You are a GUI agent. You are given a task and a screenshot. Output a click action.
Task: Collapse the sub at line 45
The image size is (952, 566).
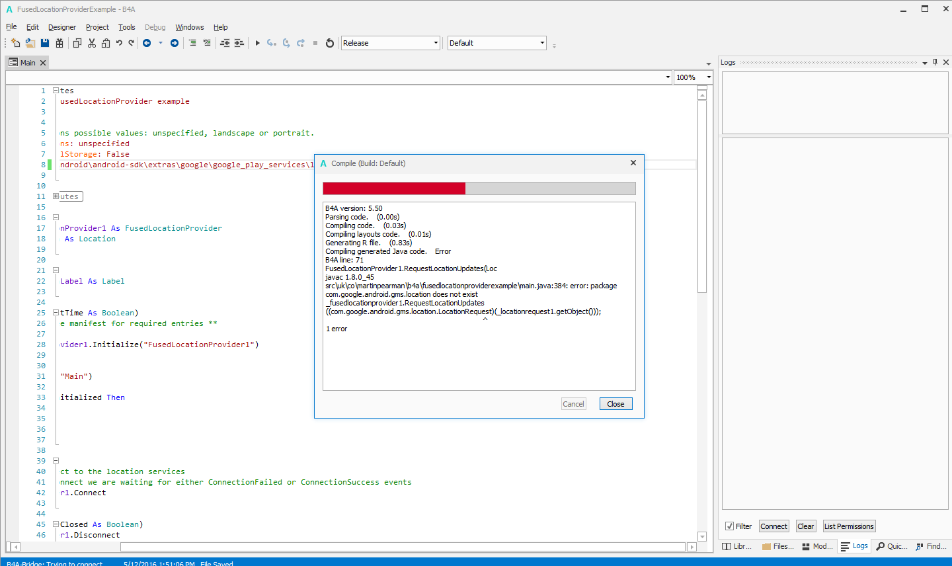tap(56, 524)
